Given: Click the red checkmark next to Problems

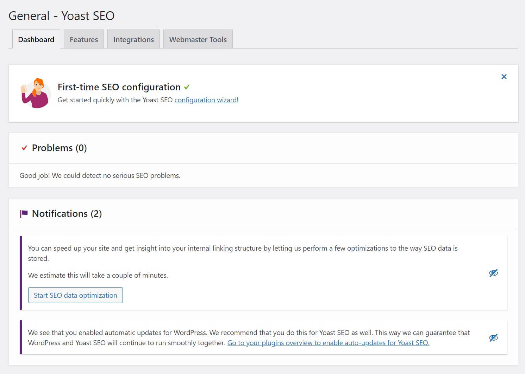Looking at the screenshot, I should 24,148.
